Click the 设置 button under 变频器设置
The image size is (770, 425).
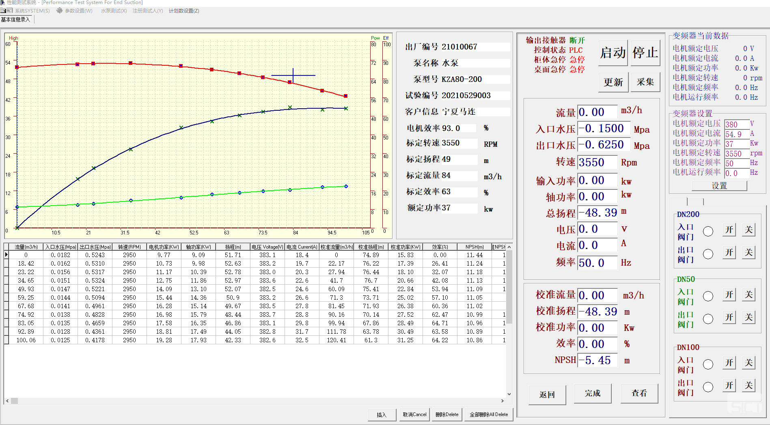pyautogui.click(x=719, y=186)
